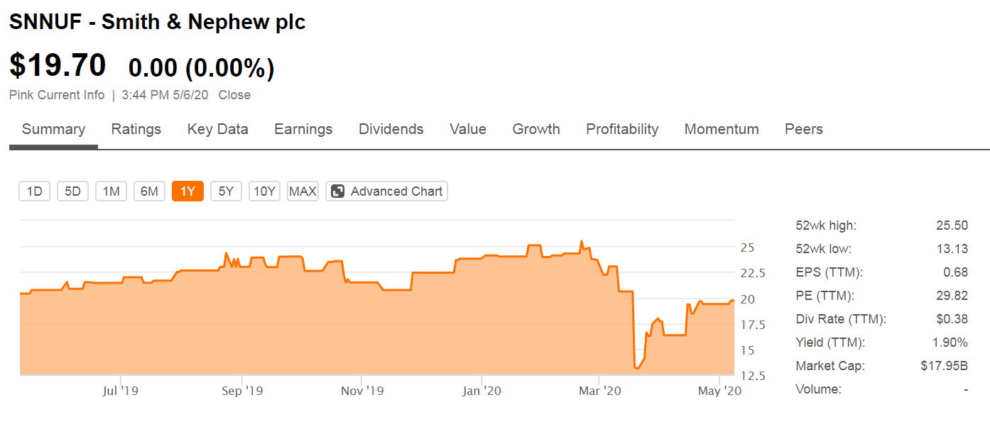This screenshot has height=429, width=990.
Task: Open the Peers tab
Action: (804, 129)
